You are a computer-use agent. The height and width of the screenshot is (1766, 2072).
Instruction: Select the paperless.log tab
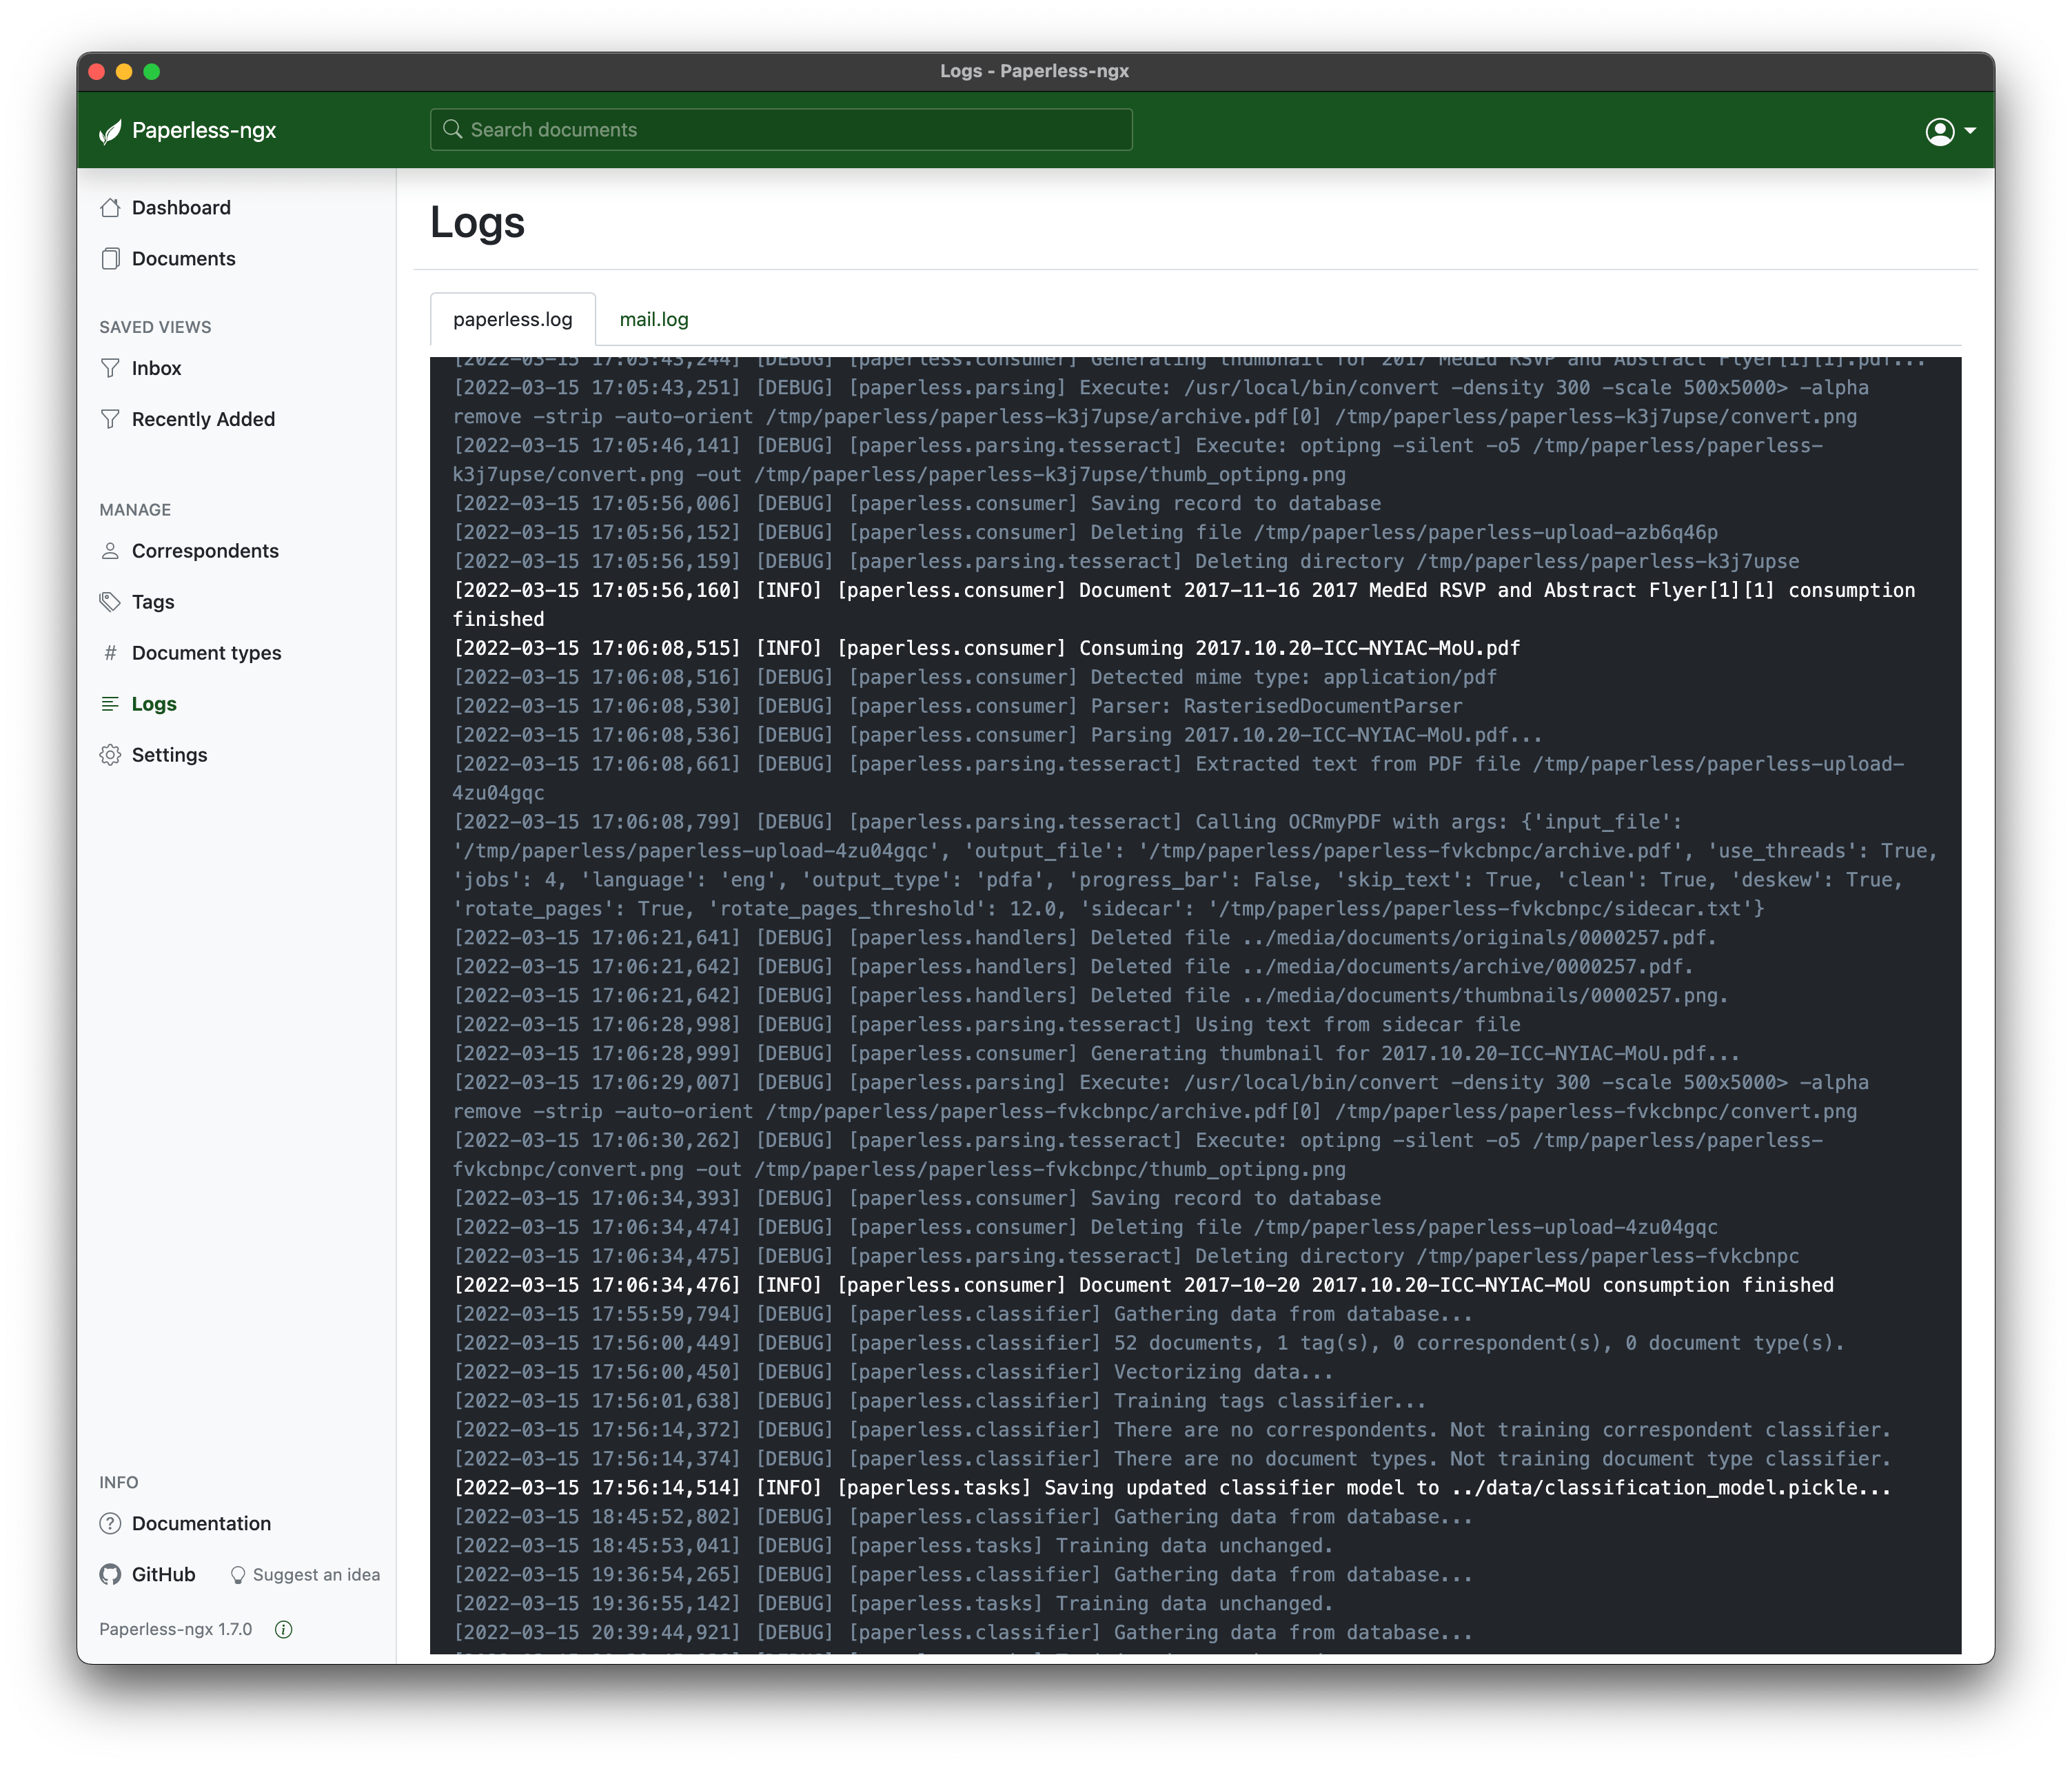[512, 320]
